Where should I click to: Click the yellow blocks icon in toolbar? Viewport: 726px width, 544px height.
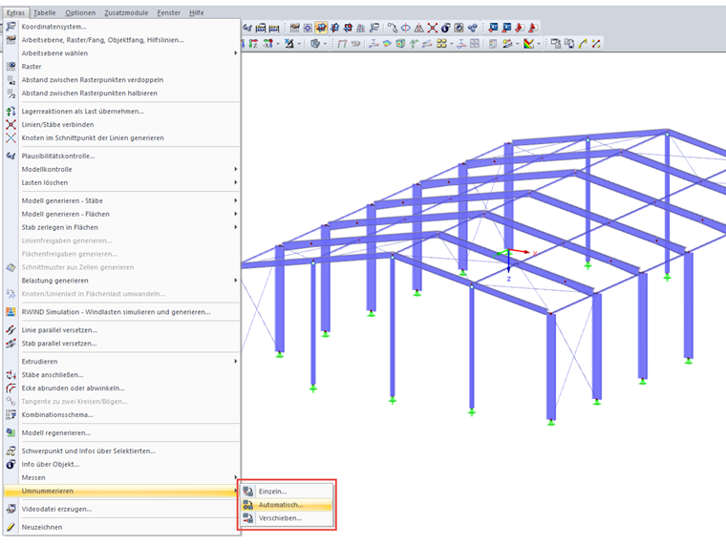[441, 44]
